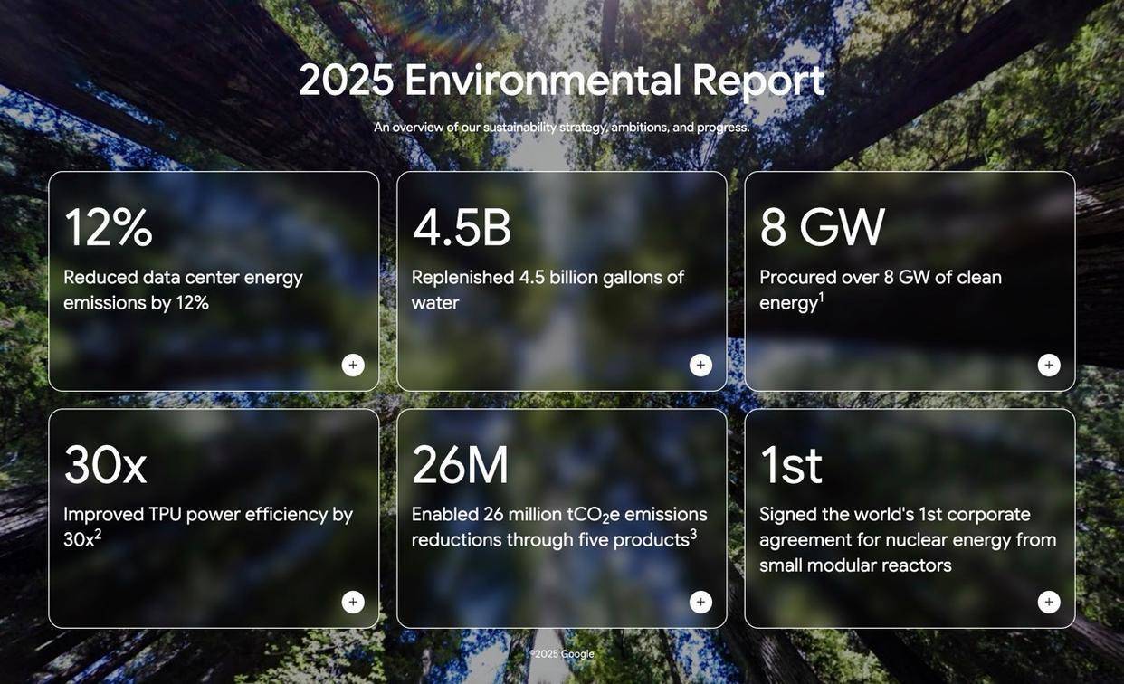1124x684 pixels.
Task: Click footnote 1 after clean energy text
Action: point(822,297)
